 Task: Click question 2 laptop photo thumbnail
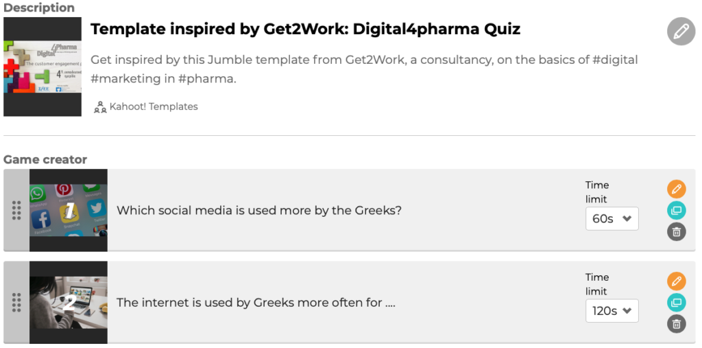tap(69, 302)
